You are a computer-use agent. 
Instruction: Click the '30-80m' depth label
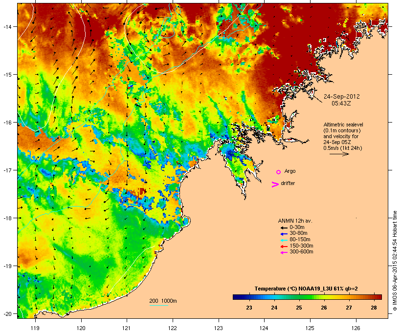click(x=298, y=233)
